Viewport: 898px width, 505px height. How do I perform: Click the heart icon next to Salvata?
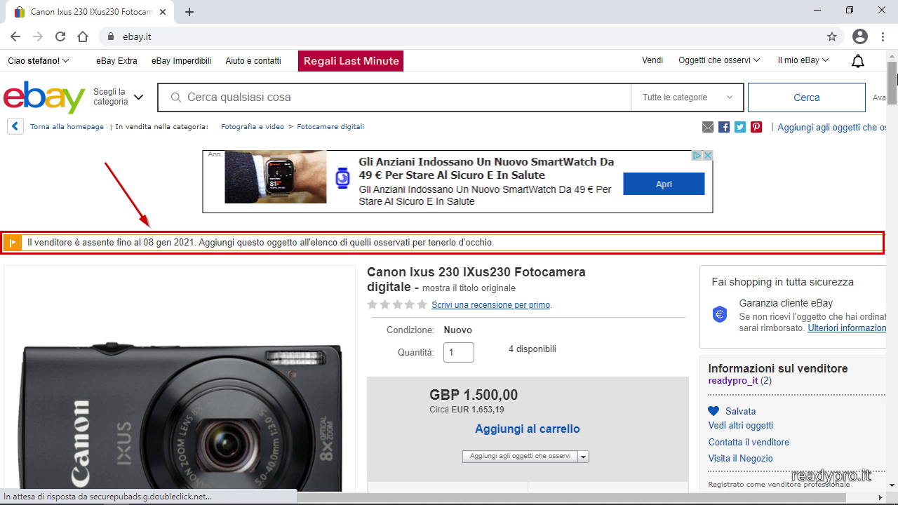[713, 411]
